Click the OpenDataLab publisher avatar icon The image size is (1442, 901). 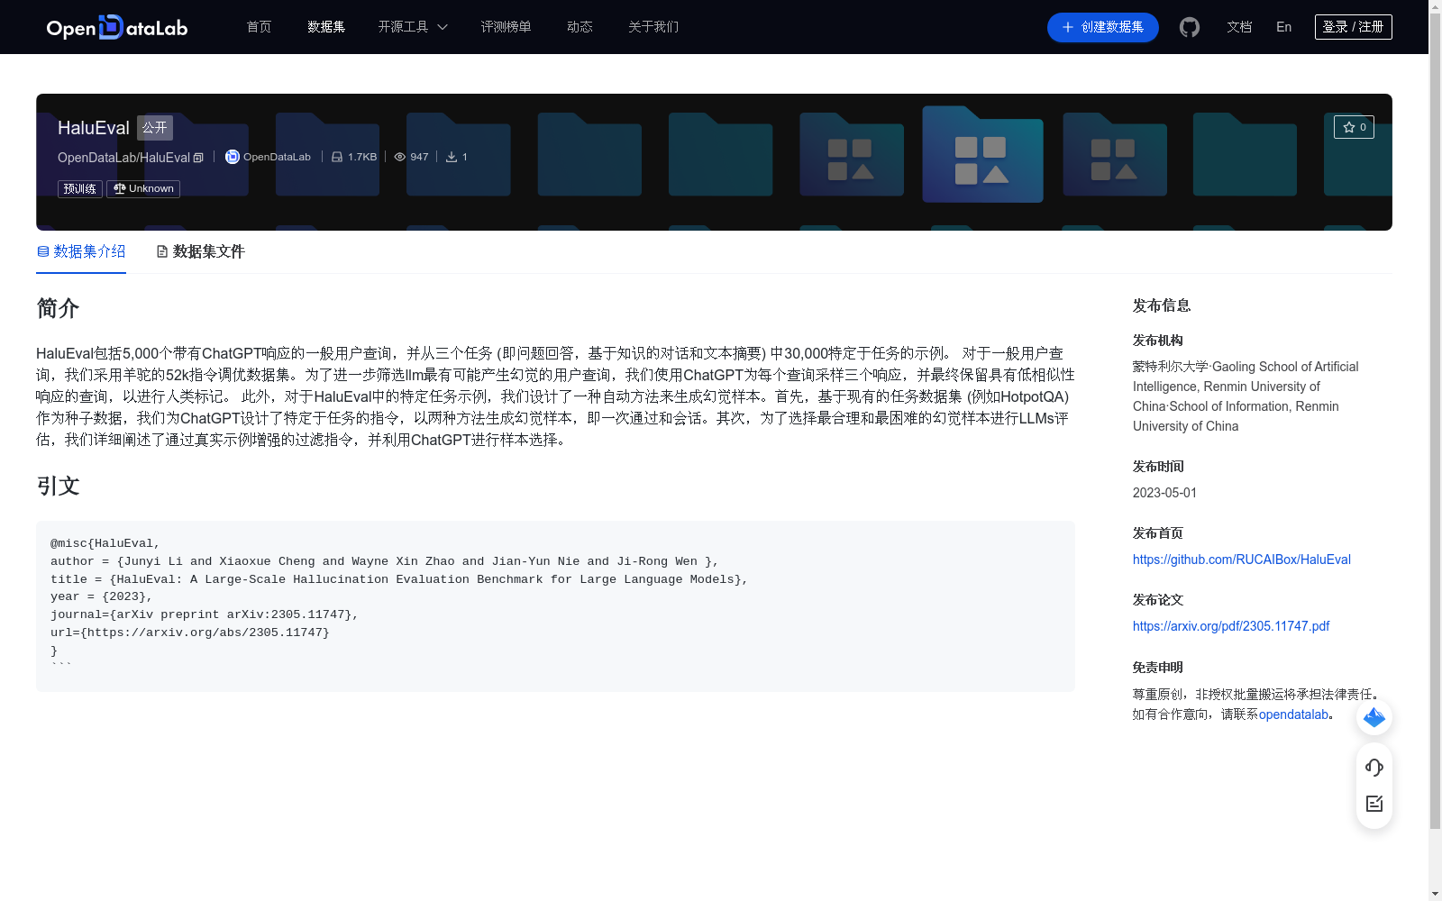pyautogui.click(x=232, y=157)
